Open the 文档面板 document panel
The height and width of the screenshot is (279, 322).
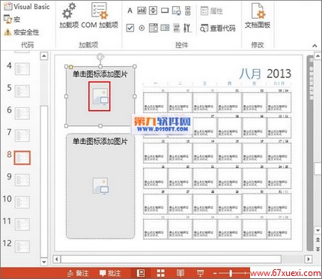tap(258, 16)
